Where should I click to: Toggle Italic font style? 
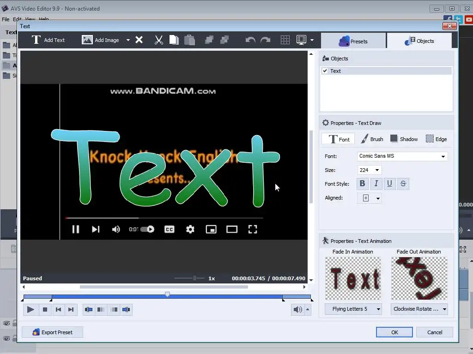(376, 183)
